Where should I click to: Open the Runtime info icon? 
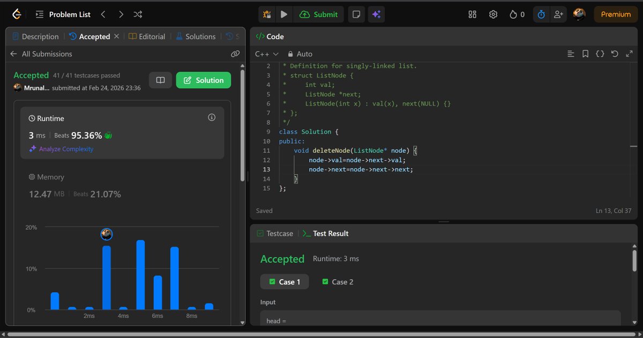pyautogui.click(x=212, y=117)
